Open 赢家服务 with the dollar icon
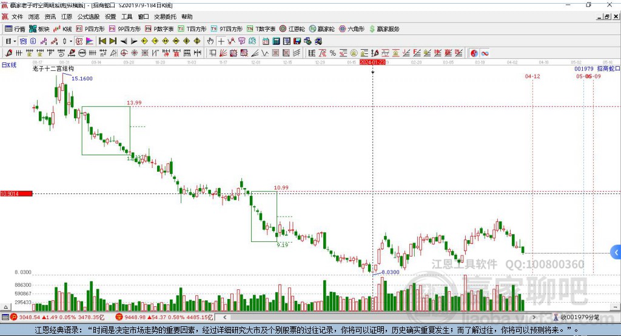621x336 pixels. [x=384, y=29]
